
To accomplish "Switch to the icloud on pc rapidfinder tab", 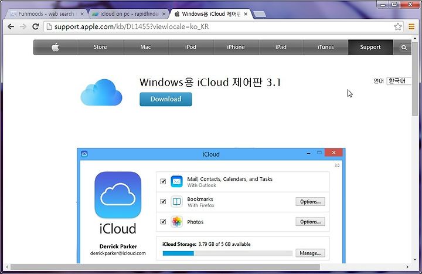I will [129, 13].
